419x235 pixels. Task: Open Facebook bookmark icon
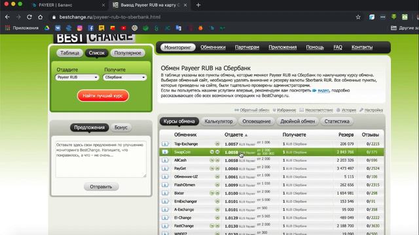90,28
